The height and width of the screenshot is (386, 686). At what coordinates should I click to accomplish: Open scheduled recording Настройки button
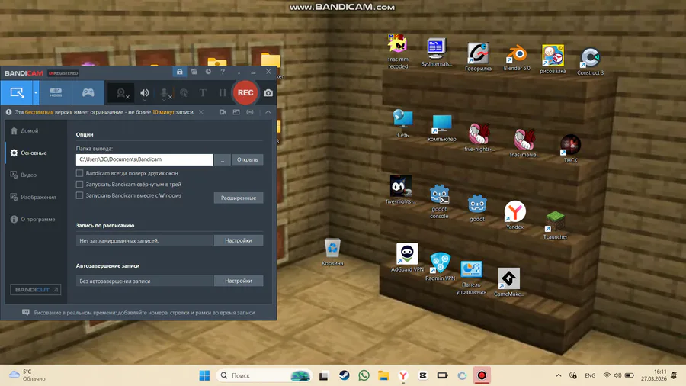[x=239, y=240]
